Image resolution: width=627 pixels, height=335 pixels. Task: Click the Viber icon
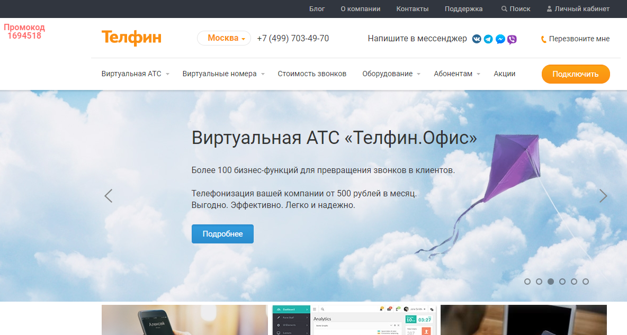(512, 39)
